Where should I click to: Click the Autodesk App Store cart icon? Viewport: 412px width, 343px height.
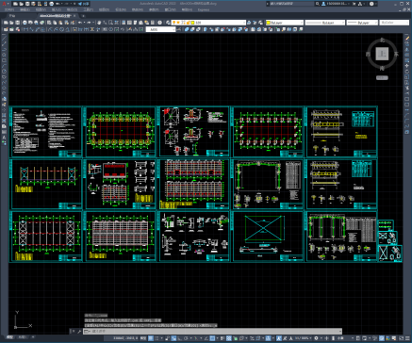click(x=354, y=4)
